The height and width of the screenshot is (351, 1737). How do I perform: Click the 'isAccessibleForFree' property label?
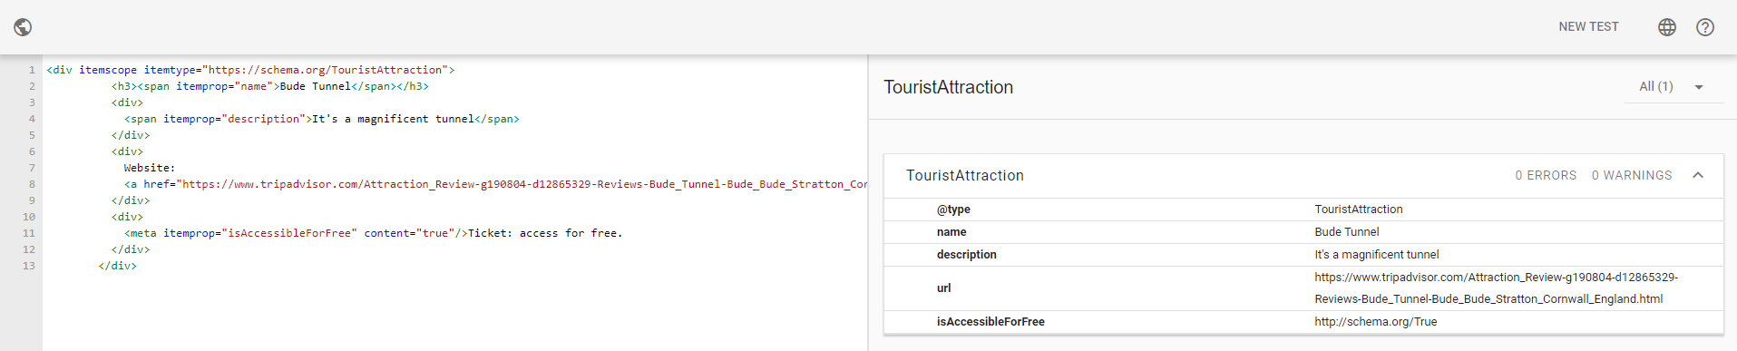coord(990,322)
